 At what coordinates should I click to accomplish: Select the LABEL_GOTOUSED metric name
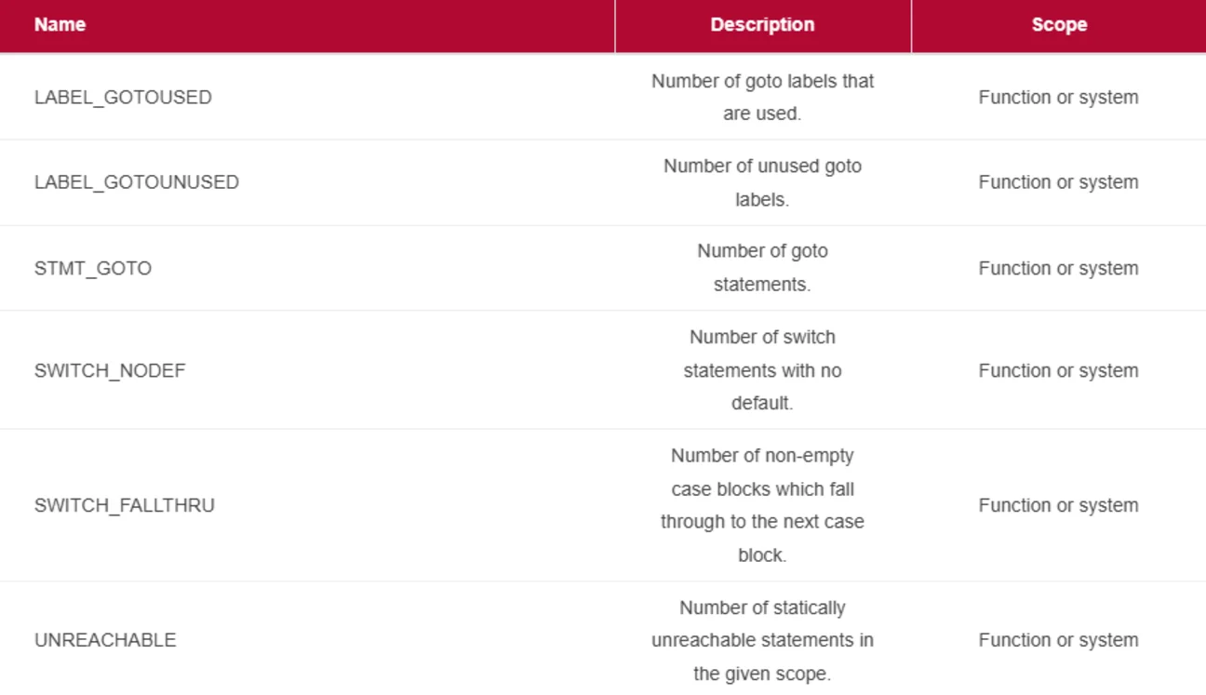[x=123, y=97]
